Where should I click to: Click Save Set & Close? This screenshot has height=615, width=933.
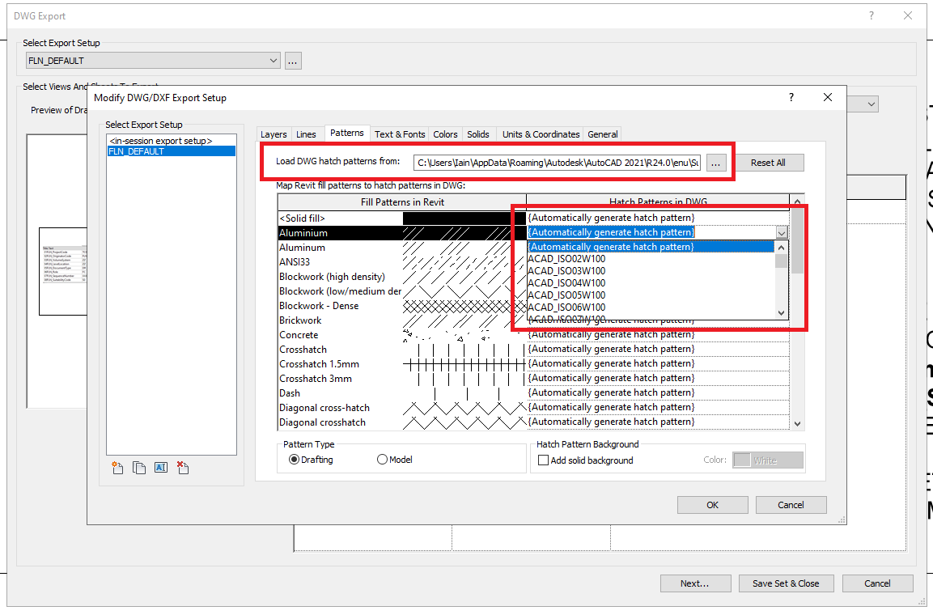(x=786, y=583)
